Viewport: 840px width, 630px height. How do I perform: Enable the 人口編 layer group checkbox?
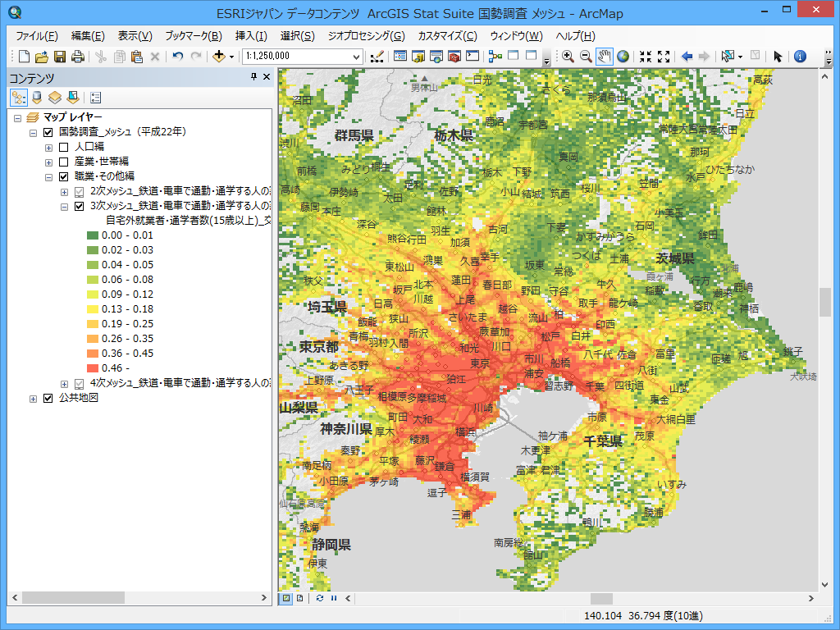tap(63, 147)
